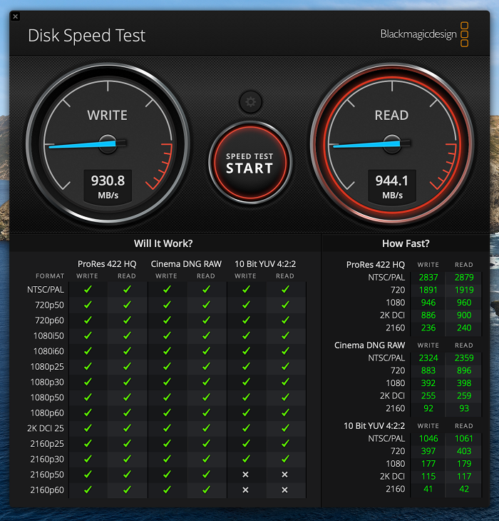Click the Cinema DNG RAW read checkmark for 1080p50
The width and height of the screenshot is (499, 521).
206,397
